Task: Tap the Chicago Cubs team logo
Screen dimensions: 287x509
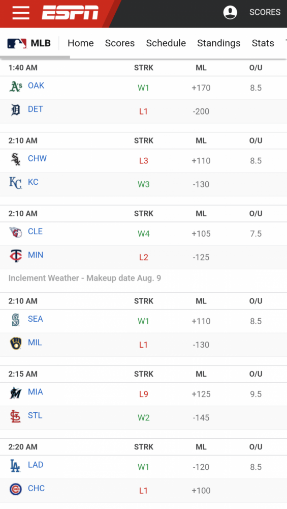Action: pyautogui.click(x=16, y=489)
